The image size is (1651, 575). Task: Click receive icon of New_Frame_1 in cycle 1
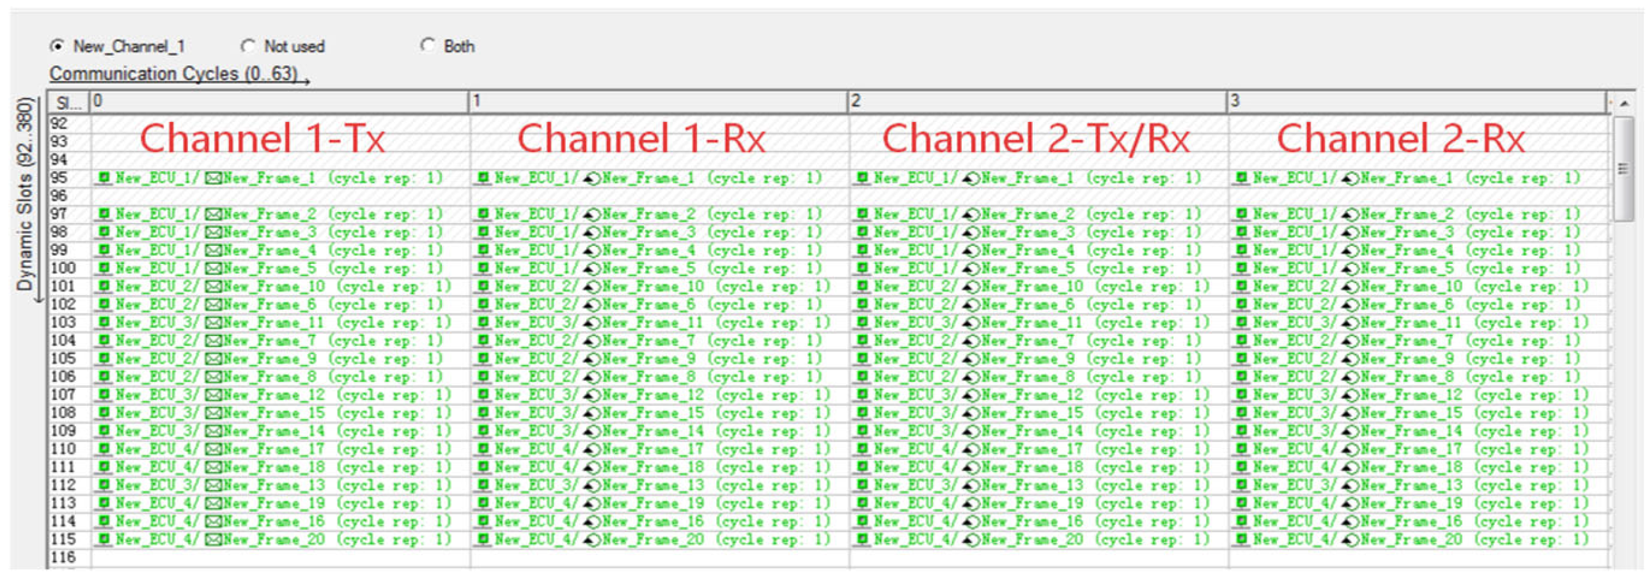pyautogui.click(x=592, y=178)
